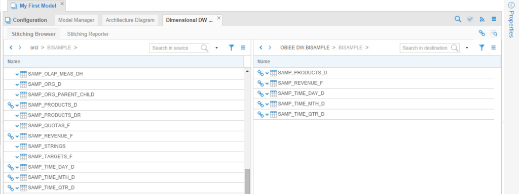Navigate forward in the destination panel

click(270, 47)
